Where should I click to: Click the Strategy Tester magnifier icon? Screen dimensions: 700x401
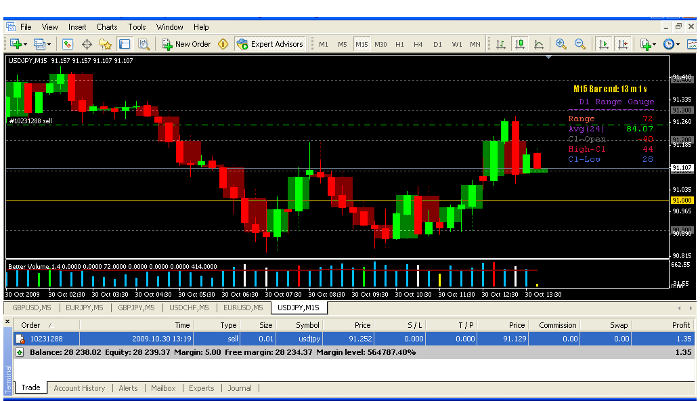[144, 44]
